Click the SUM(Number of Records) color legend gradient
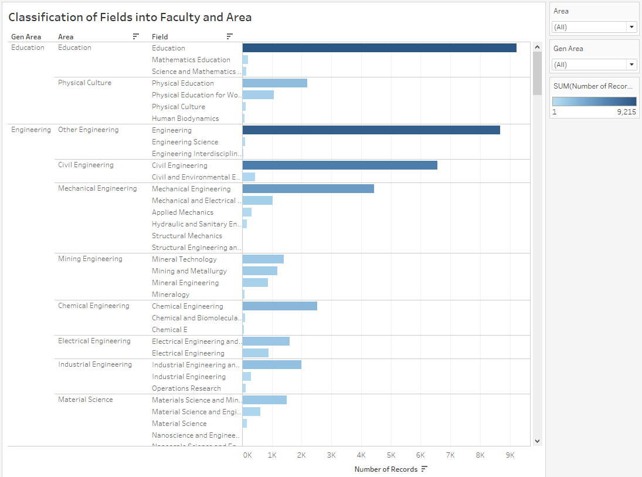Image resolution: width=642 pixels, height=477 pixels. 594,101
